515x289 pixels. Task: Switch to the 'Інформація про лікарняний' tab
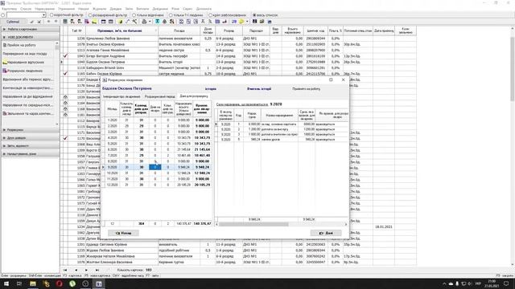(122, 96)
